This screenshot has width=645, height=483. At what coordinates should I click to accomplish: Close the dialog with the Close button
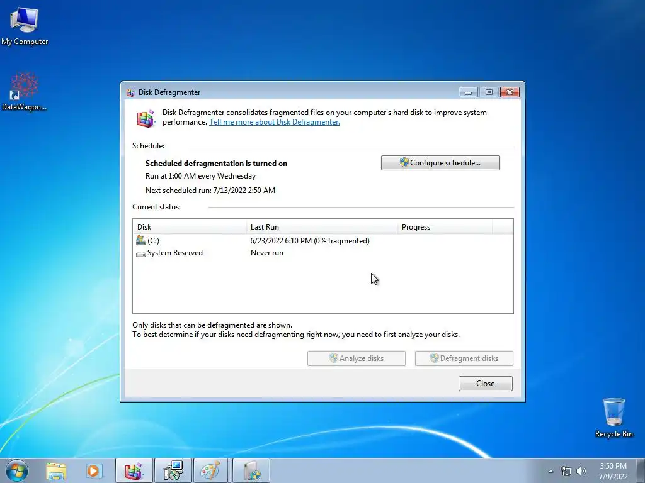[x=486, y=383]
